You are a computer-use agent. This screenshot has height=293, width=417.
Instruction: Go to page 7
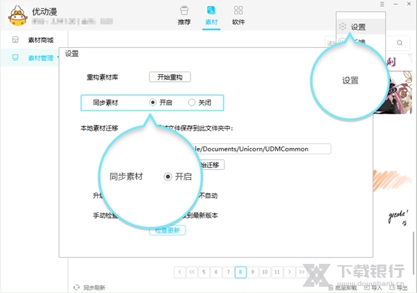click(x=229, y=272)
